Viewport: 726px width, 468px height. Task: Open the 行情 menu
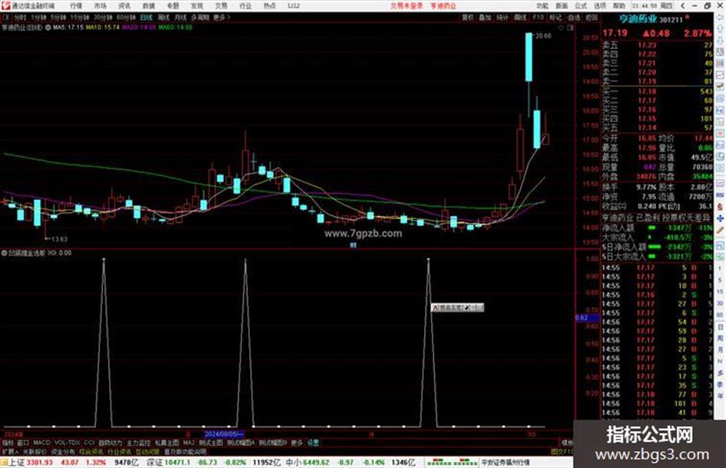coord(76,6)
